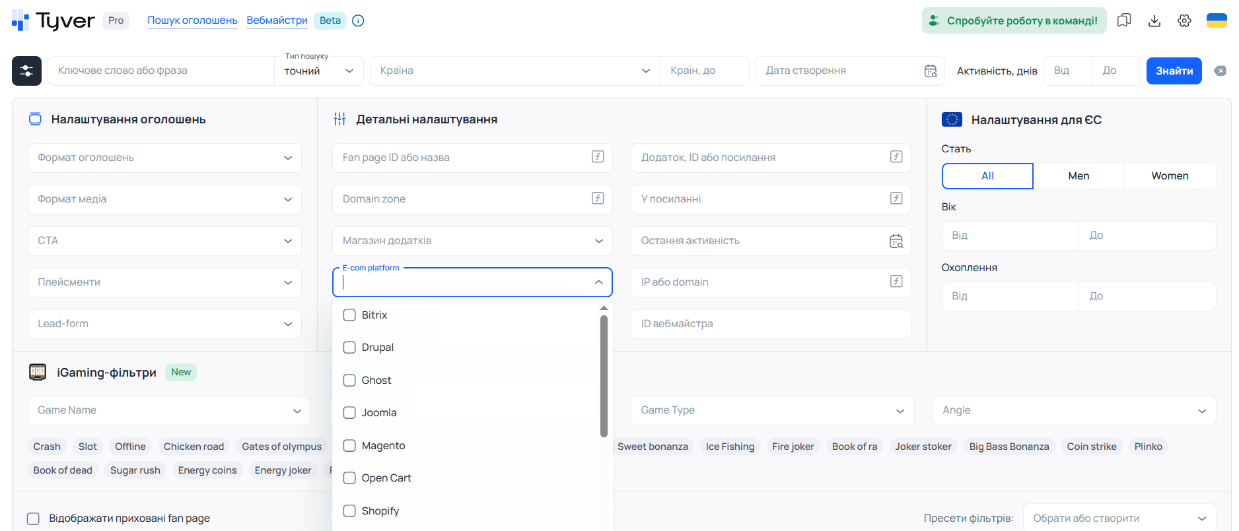This screenshot has width=1239, height=531.
Task: Focus the ID вебмайстра field
Action: (x=771, y=324)
